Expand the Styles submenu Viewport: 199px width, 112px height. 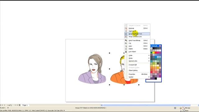coord(137,58)
